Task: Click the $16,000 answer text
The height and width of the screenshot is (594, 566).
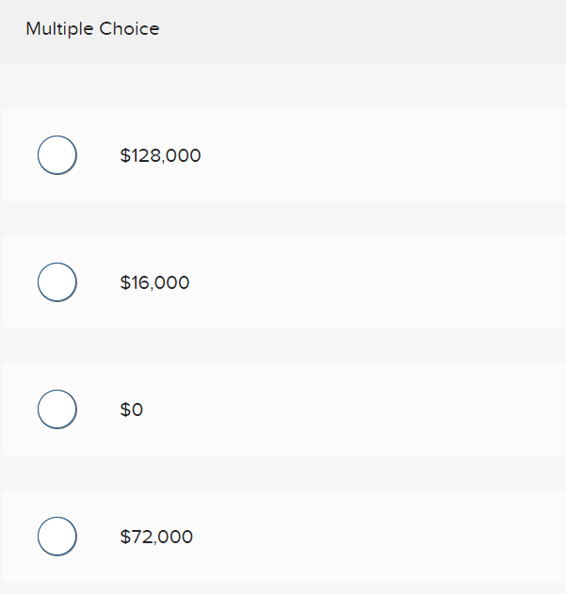Action: pos(154,283)
